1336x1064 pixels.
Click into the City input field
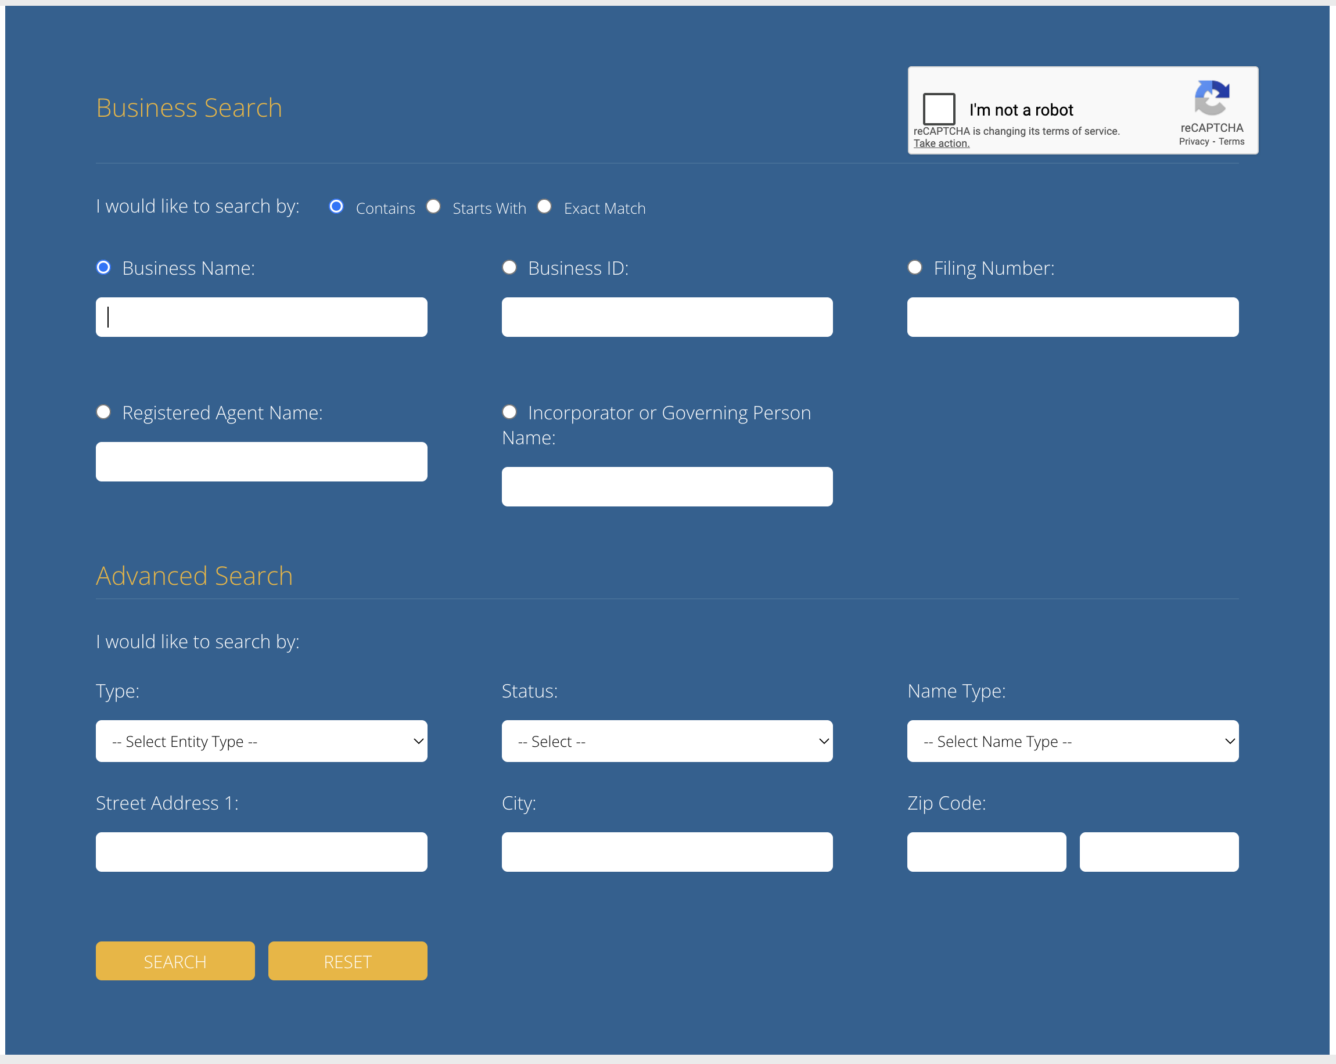667,852
